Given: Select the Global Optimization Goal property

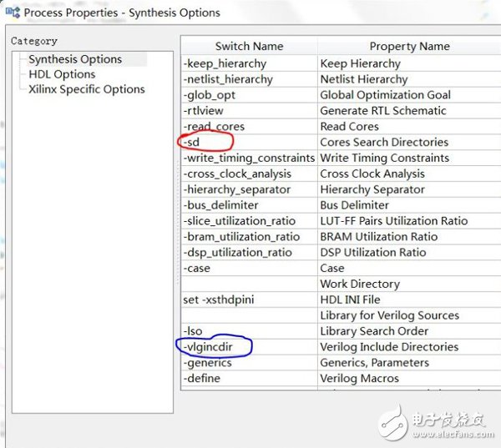Looking at the screenshot, I should 385,95.
